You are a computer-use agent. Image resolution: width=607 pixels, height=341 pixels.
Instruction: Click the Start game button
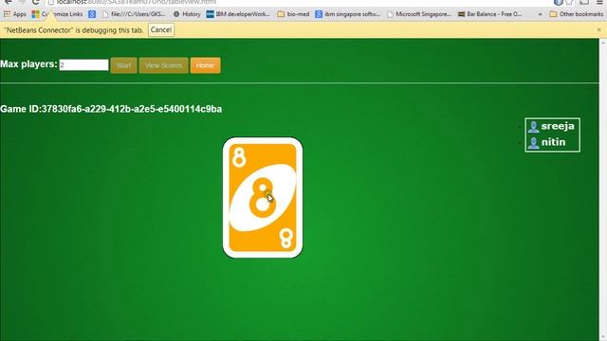click(124, 65)
